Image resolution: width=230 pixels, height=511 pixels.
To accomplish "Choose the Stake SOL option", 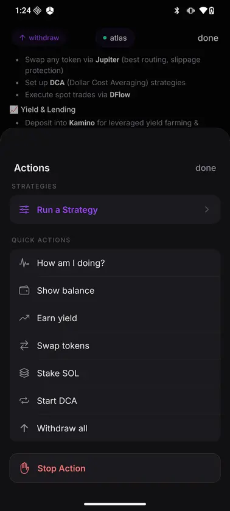I will pyautogui.click(x=115, y=373).
